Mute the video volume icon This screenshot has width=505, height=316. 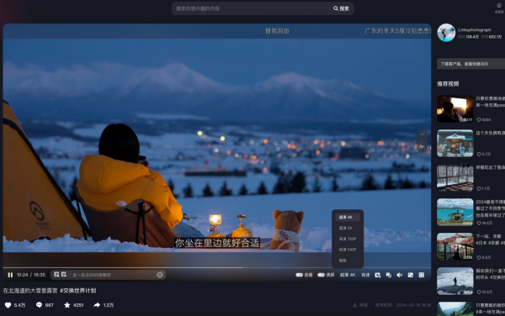click(x=399, y=275)
